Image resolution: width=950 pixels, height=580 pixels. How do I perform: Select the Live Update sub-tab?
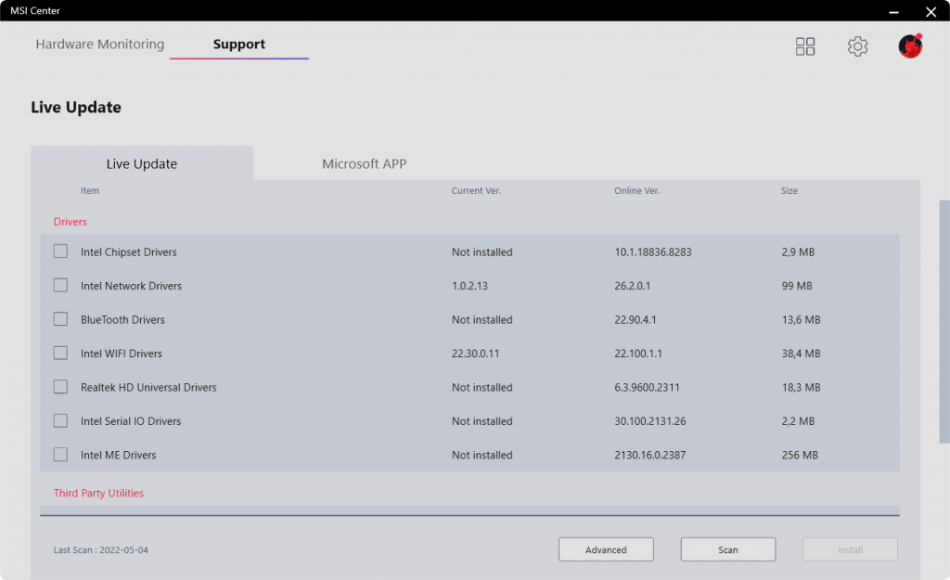142,163
